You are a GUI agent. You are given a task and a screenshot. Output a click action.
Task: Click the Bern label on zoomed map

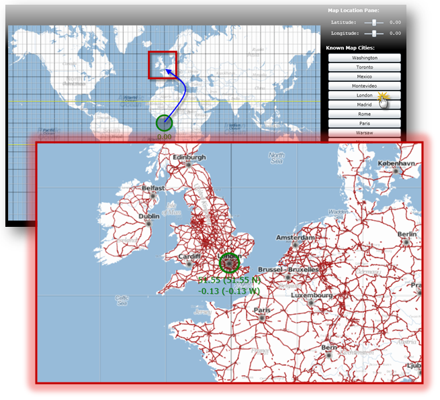click(x=329, y=348)
